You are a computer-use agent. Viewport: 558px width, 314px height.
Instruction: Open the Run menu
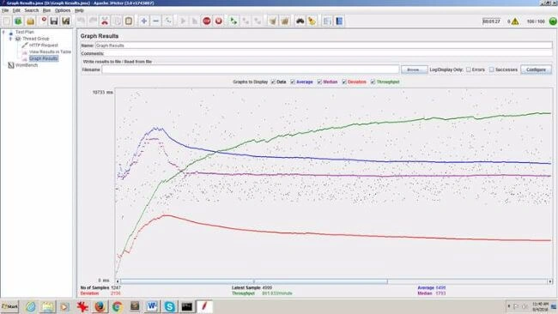(x=46, y=10)
